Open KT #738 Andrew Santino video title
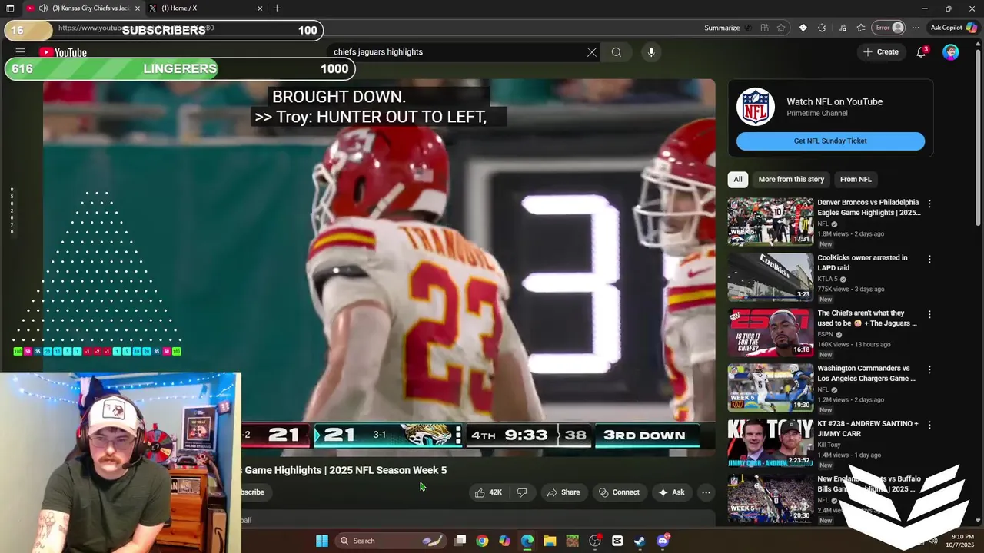This screenshot has width=984, height=553. (868, 429)
